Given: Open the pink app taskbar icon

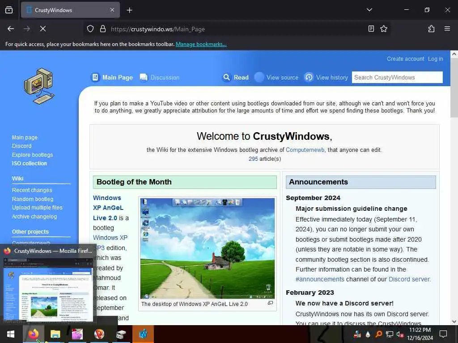Looking at the screenshot, I should tap(77, 334).
